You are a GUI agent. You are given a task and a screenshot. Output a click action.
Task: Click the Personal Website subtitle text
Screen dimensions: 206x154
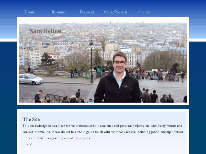(x=45, y=38)
